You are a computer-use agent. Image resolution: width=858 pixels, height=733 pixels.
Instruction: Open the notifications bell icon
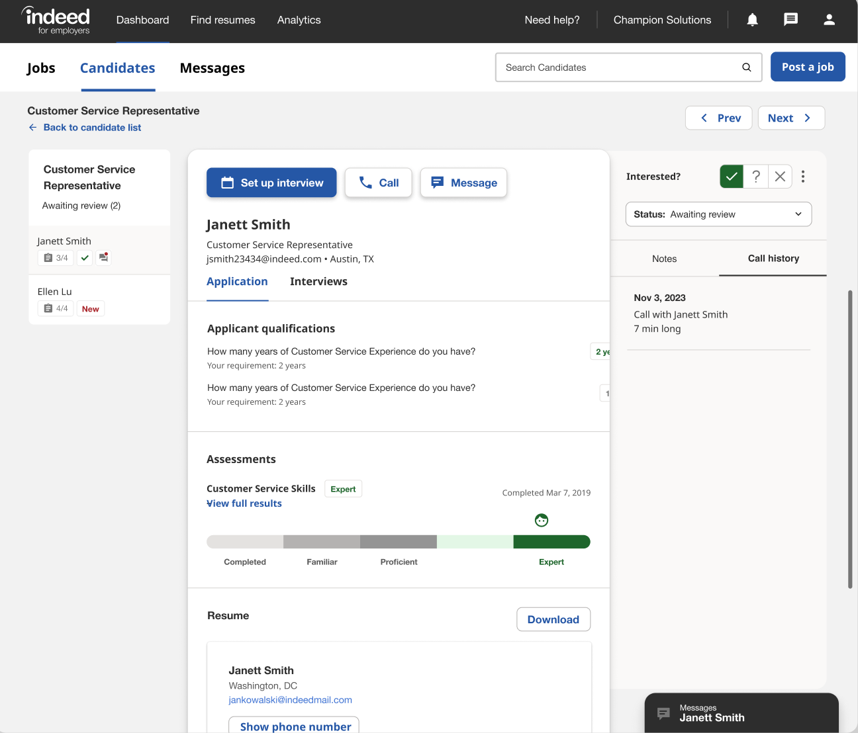coord(752,20)
